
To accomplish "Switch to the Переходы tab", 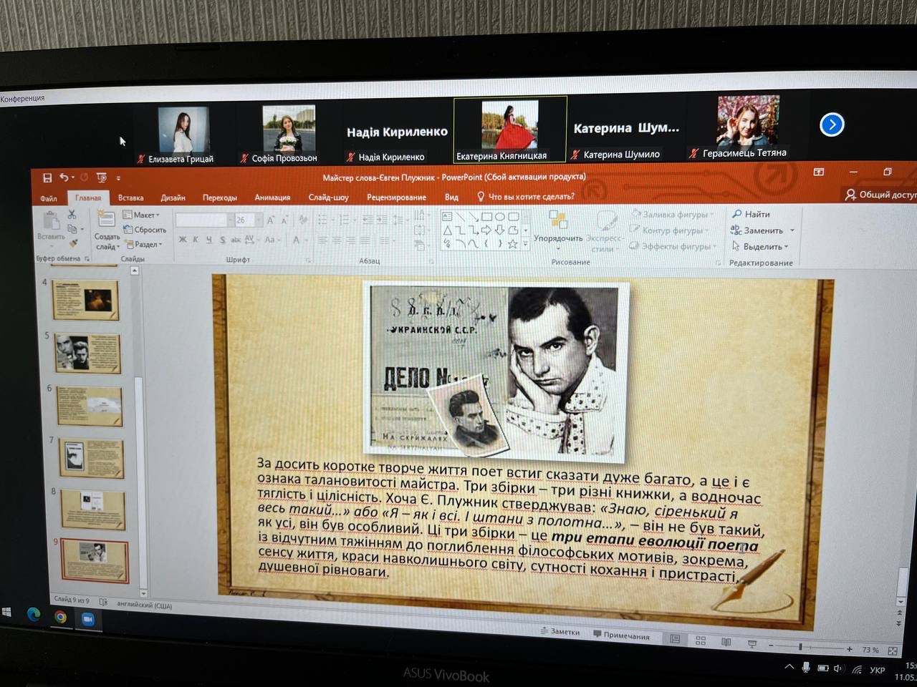I will 220,198.
